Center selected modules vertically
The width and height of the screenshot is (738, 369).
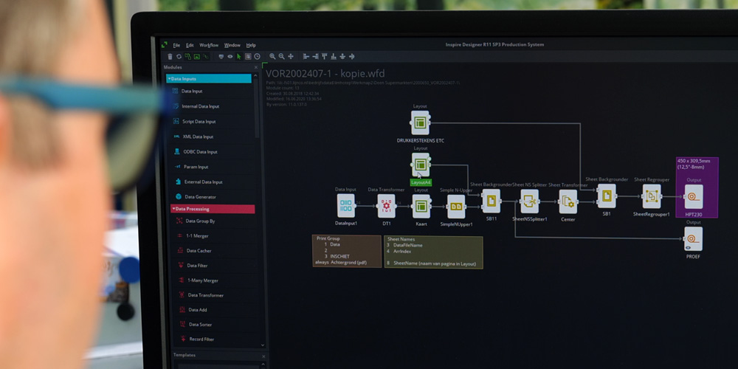[342, 57]
